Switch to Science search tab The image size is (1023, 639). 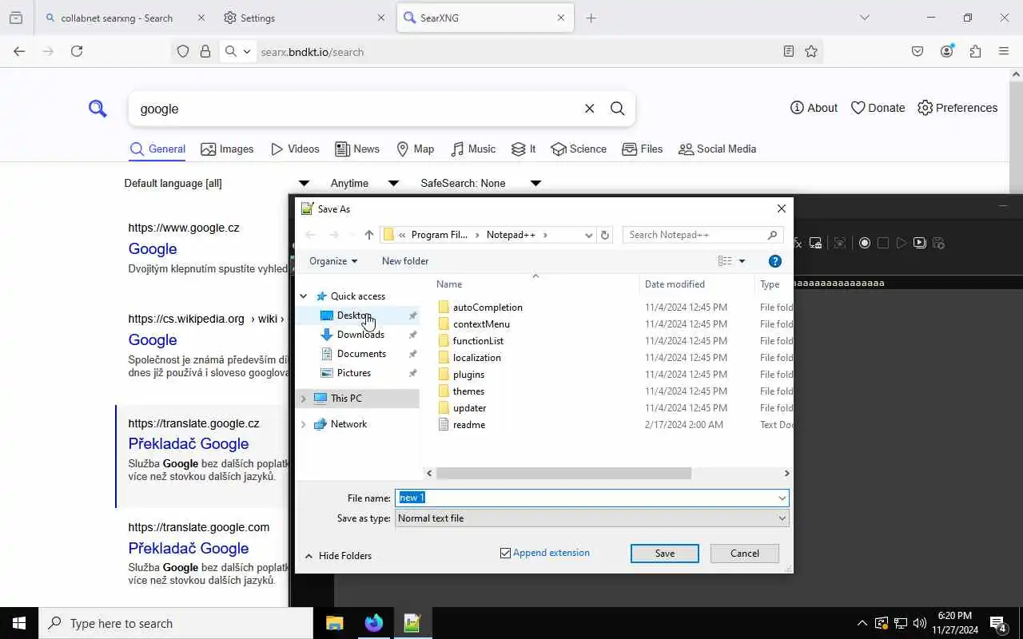tap(579, 149)
